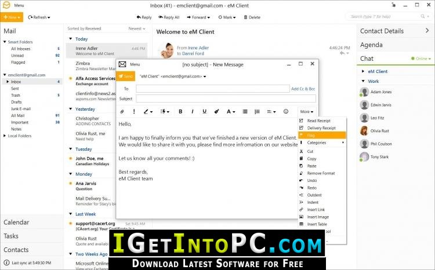Insert an emoticon with smiley icon
Image resolution: width=435 pixels, height=270 pixels.
coord(286,111)
